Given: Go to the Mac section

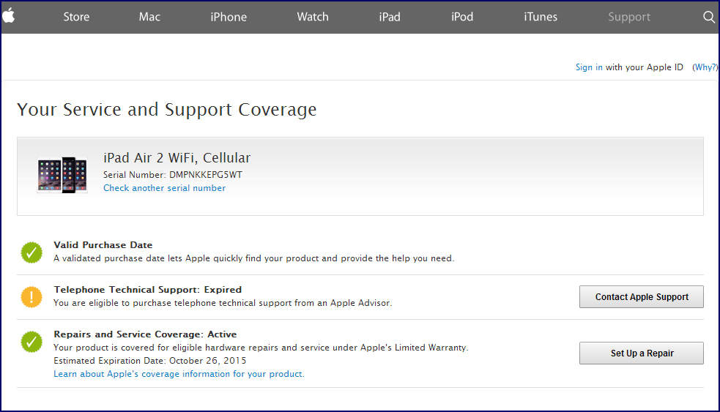Looking at the screenshot, I should pos(149,17).
